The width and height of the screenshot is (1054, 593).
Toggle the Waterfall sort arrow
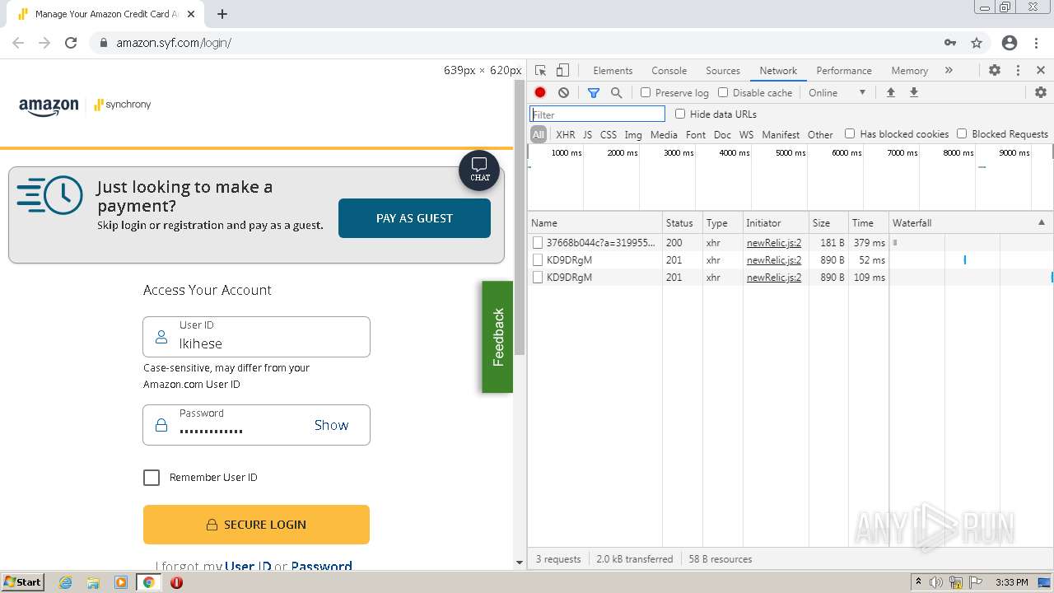pyautogui.click(x=1041, y=222)
